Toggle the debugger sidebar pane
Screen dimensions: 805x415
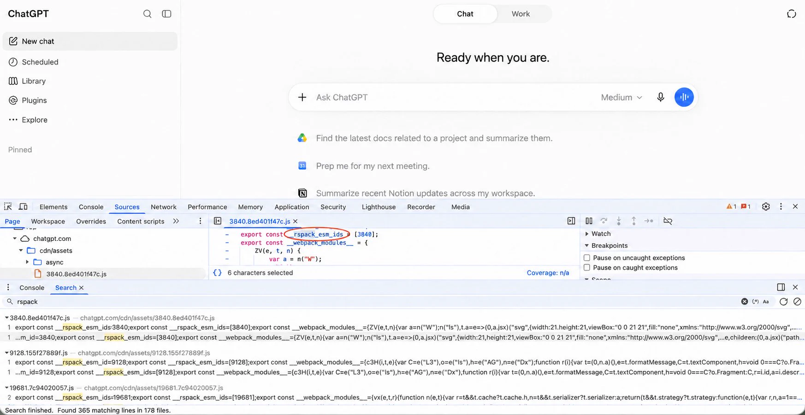pos(571,221)
